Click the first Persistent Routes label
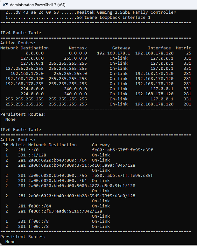 point(23,114)
